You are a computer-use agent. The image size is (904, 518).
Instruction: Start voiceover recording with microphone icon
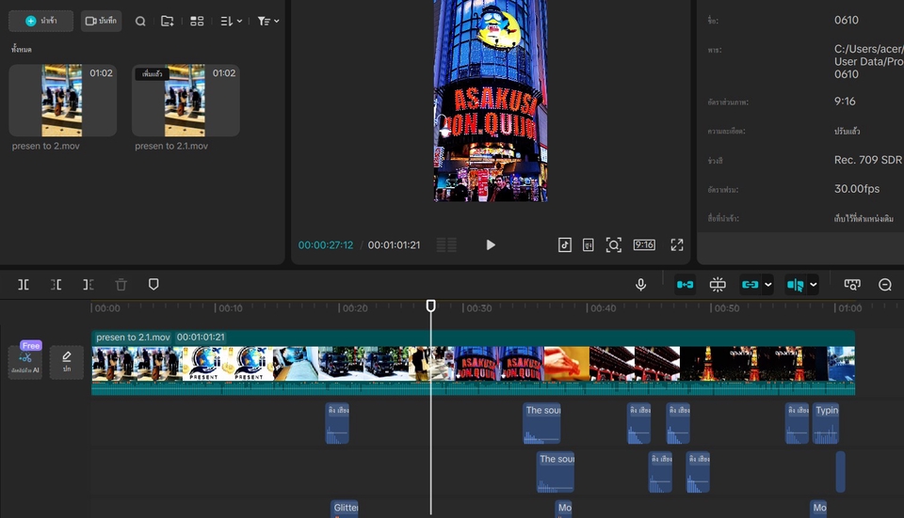point(640,284)
